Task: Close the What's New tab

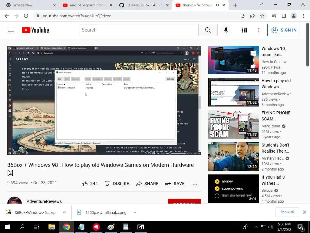Action: click(54, 5)
